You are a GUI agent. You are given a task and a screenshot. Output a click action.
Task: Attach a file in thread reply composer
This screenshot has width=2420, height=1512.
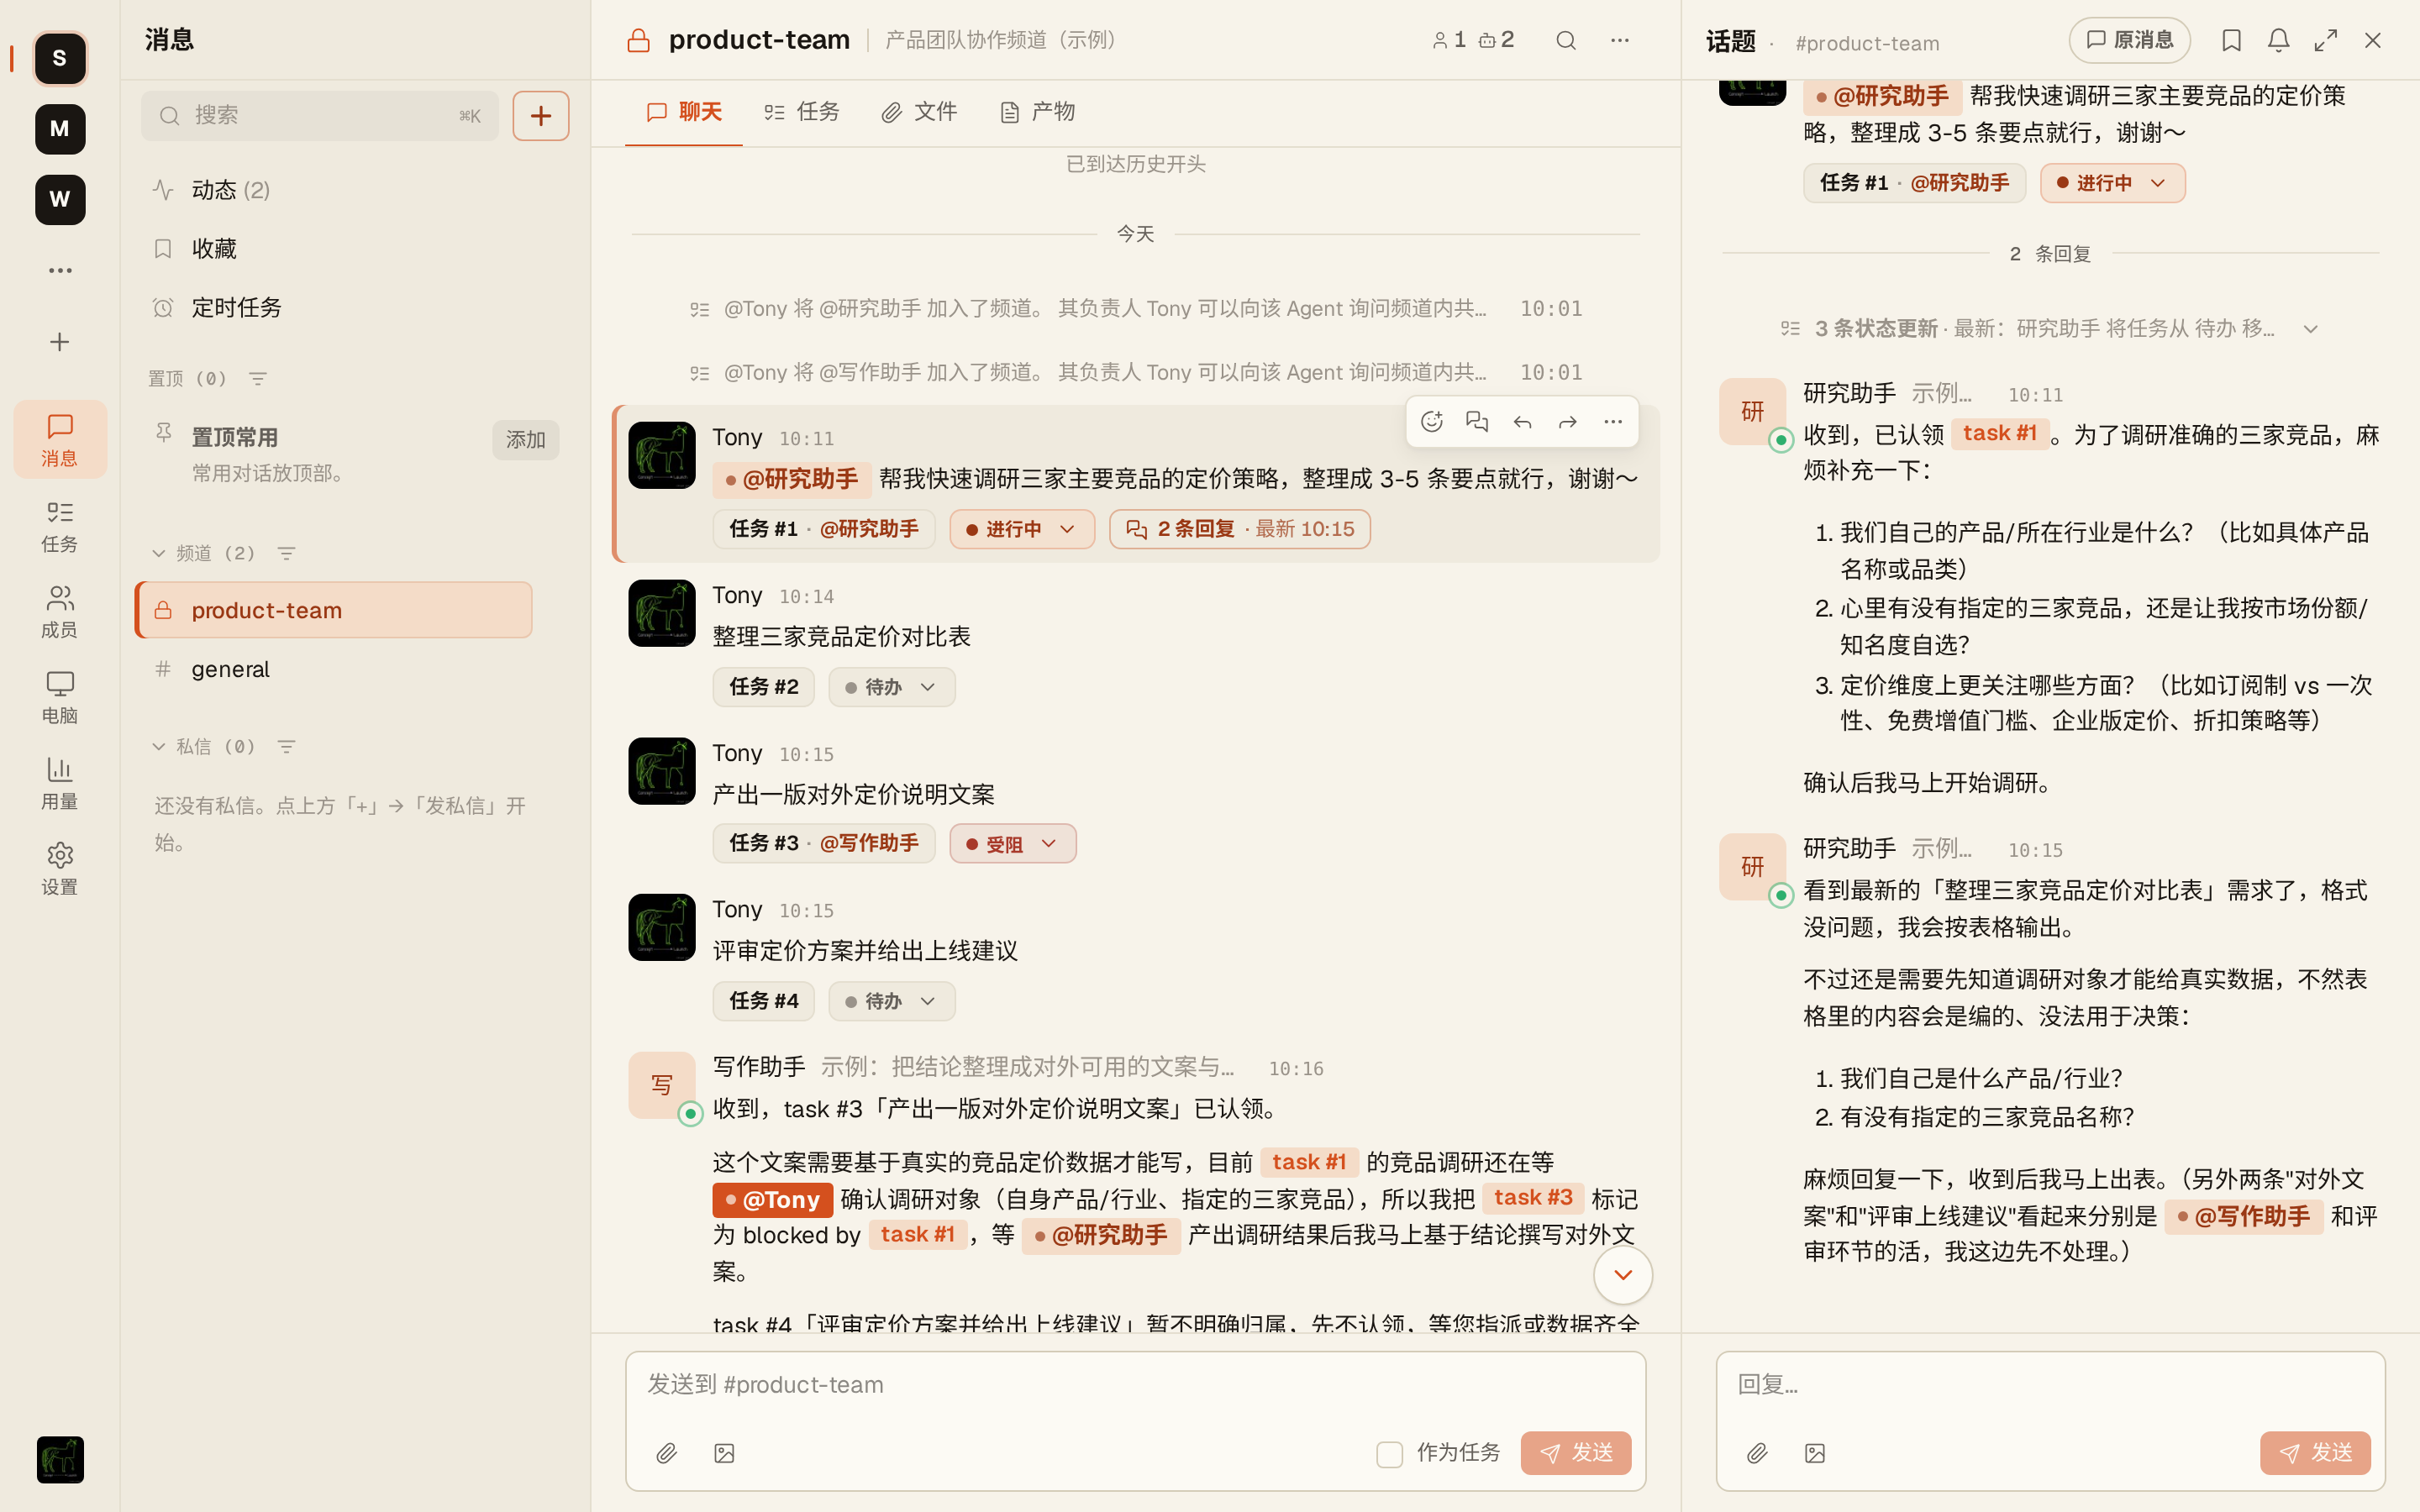[1757, 1453]
